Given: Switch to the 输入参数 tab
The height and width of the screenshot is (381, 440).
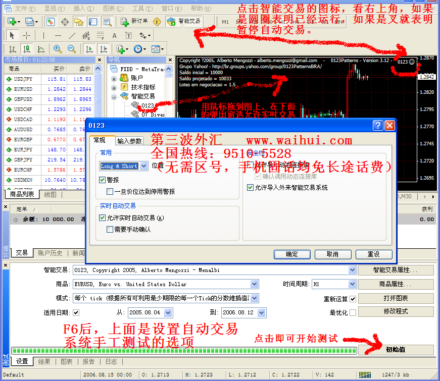Looking at the screenshot, I should (x=129, y=141).
